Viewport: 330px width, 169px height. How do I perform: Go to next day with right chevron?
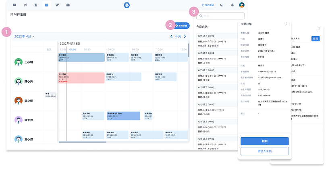coord(185,37)
